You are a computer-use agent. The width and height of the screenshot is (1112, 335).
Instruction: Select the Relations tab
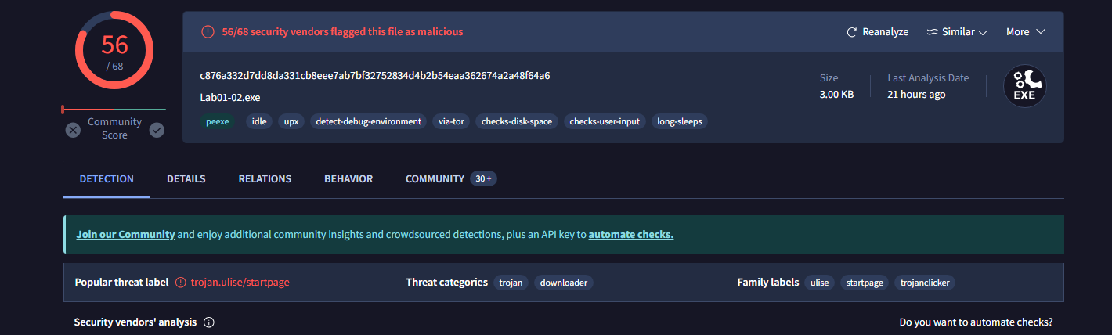tap(265, 179)
